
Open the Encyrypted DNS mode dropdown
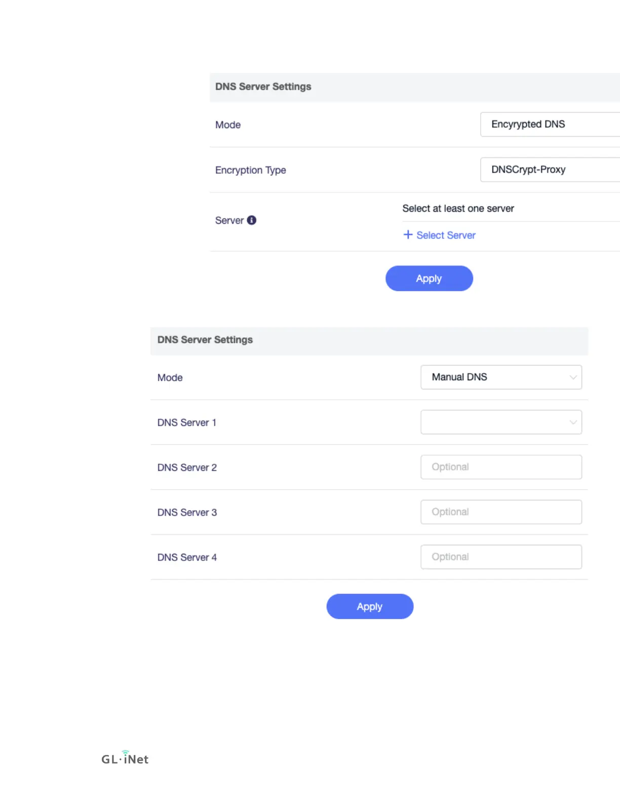[x=550, y=125]
